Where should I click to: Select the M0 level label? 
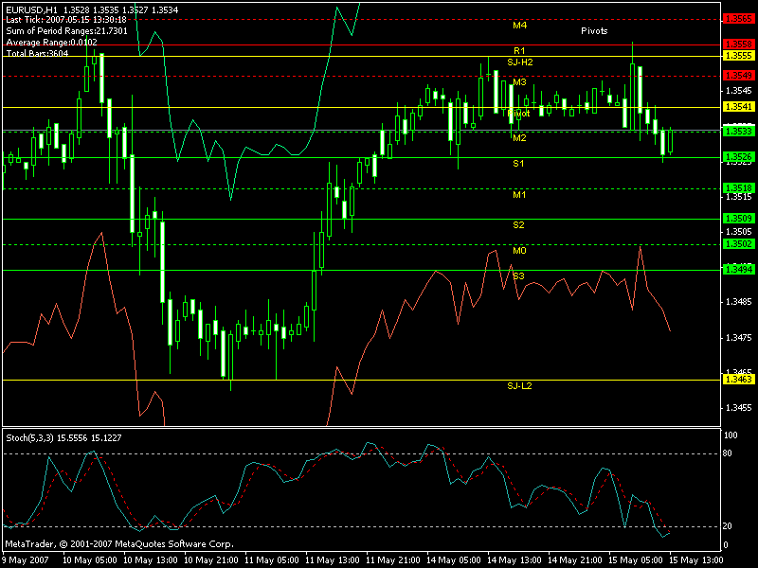click(519, 251)
